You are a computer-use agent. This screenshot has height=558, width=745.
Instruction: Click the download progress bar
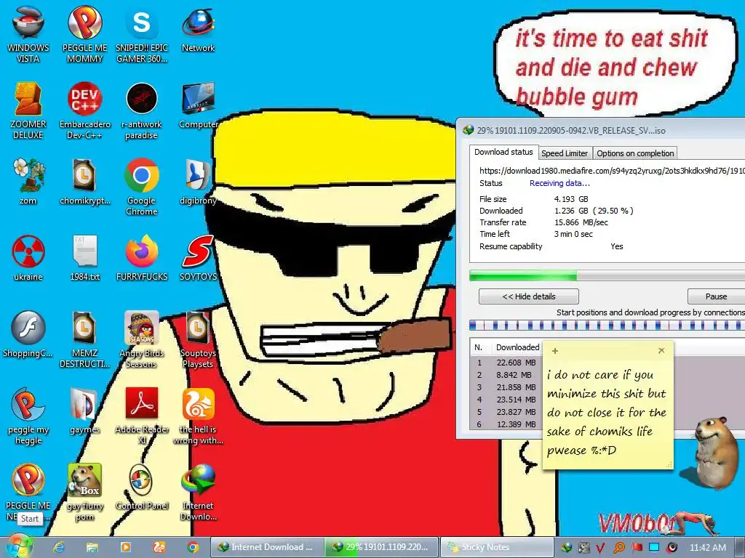607,275
